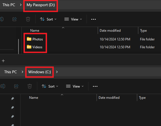Open See more ellipsis in lower window
The width and height of the screenshot is (161, 126).
(95, 86)
